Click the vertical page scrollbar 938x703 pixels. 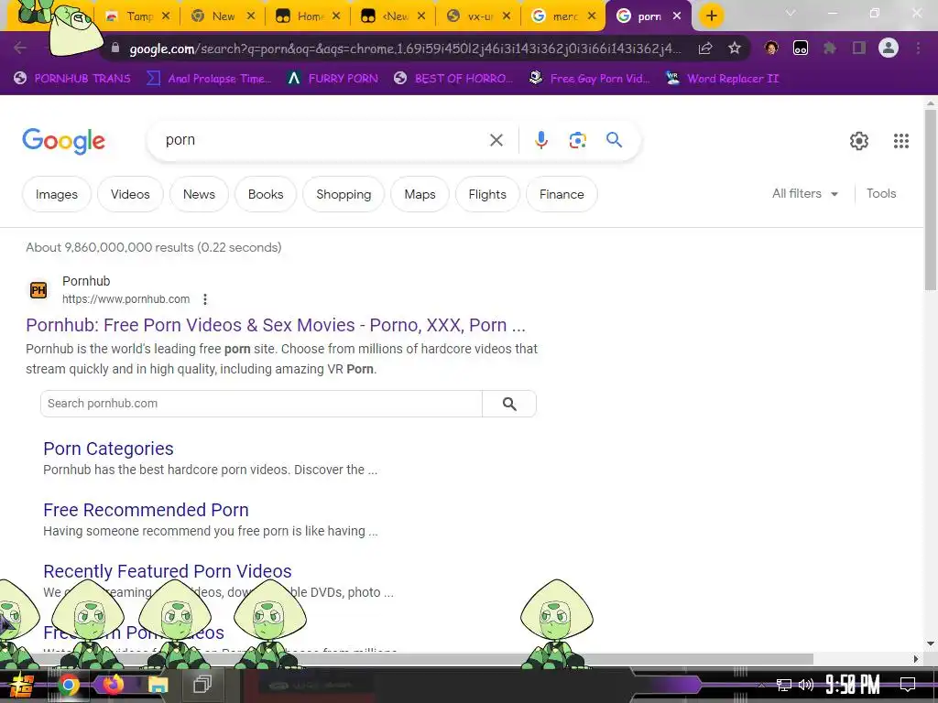931,200
